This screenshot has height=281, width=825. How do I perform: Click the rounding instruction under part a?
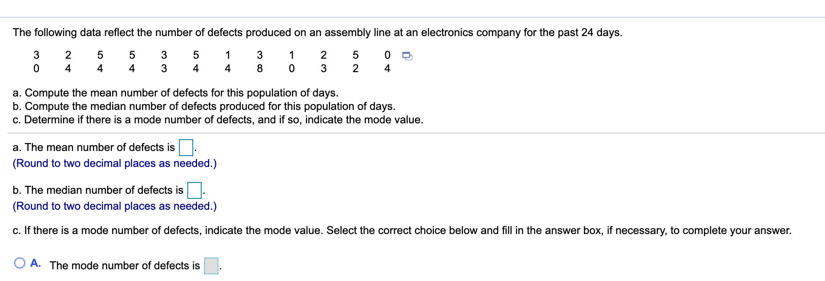point(115,164)
